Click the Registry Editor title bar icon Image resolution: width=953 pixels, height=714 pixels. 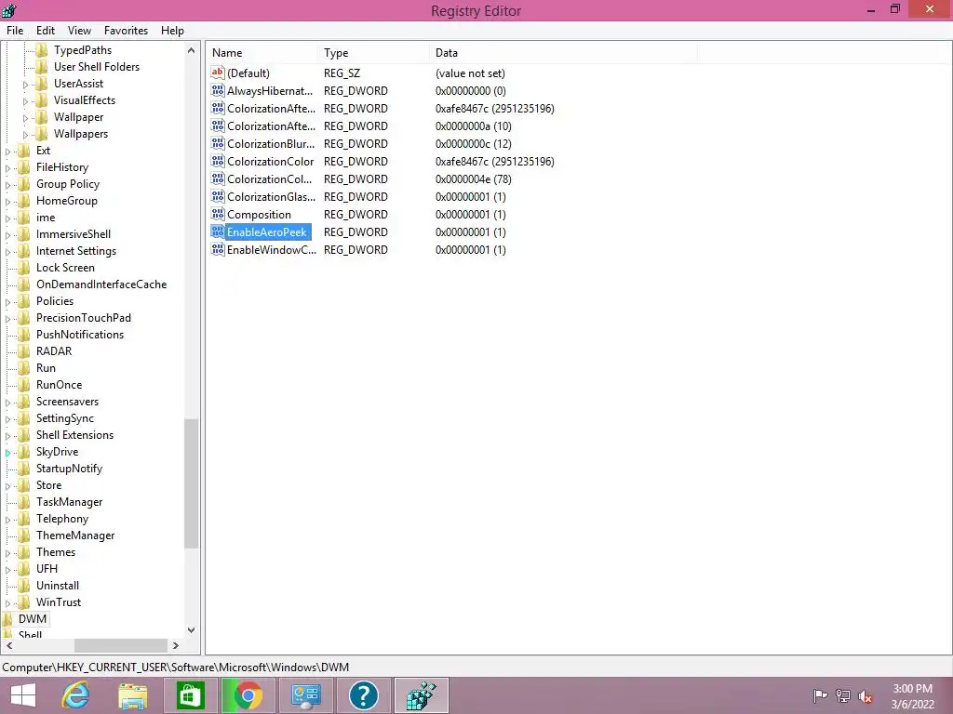point(9,9)
